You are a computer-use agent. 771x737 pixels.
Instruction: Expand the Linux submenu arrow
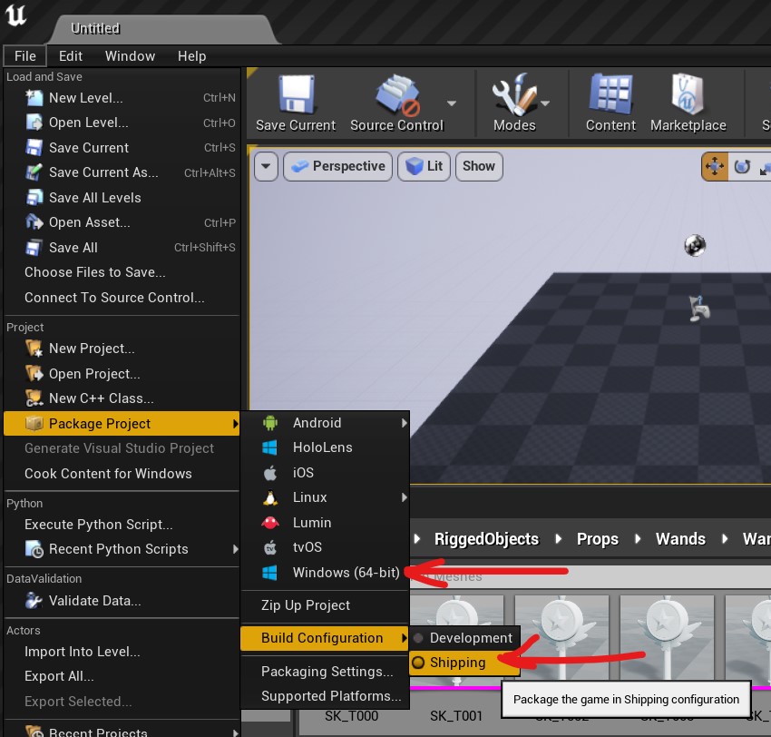[404, 497]
